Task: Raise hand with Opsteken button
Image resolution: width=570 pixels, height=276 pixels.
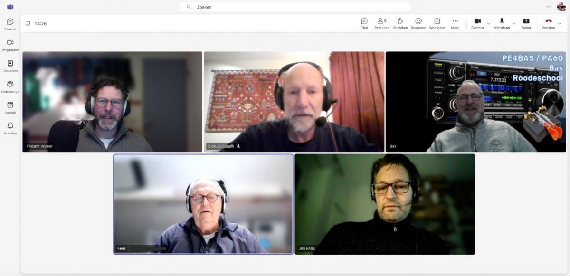Action: (400, 23)
